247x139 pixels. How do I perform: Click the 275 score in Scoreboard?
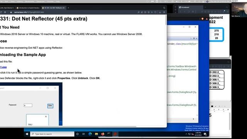click(x=217, y=31)
